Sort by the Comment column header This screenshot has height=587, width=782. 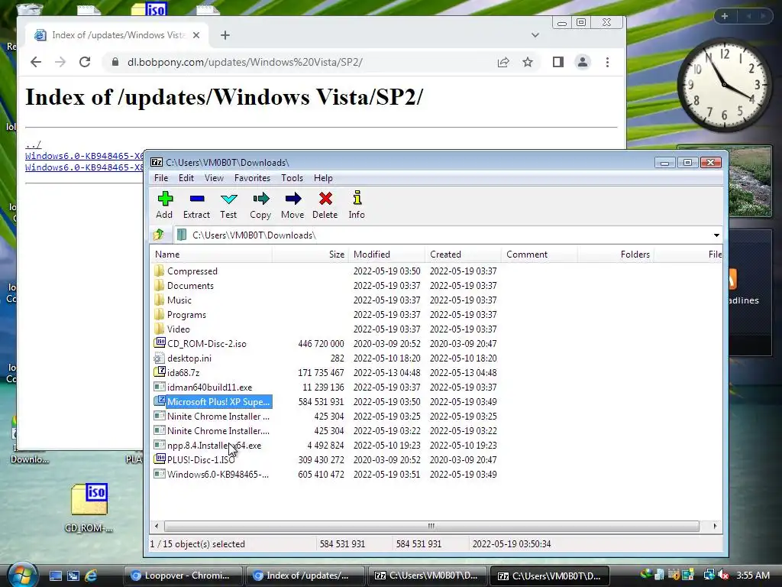pyautogui.click(x=539, y=254)
